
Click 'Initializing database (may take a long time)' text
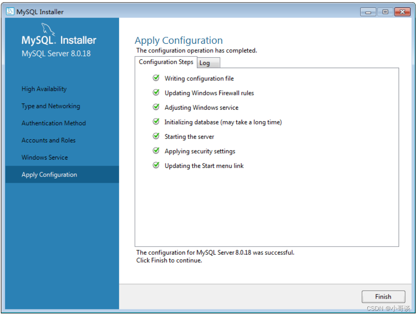(x=223, y=122)
